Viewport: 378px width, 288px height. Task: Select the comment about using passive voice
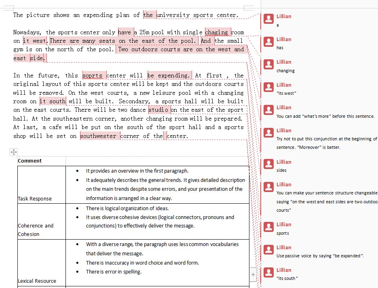(x=320, y=256)
